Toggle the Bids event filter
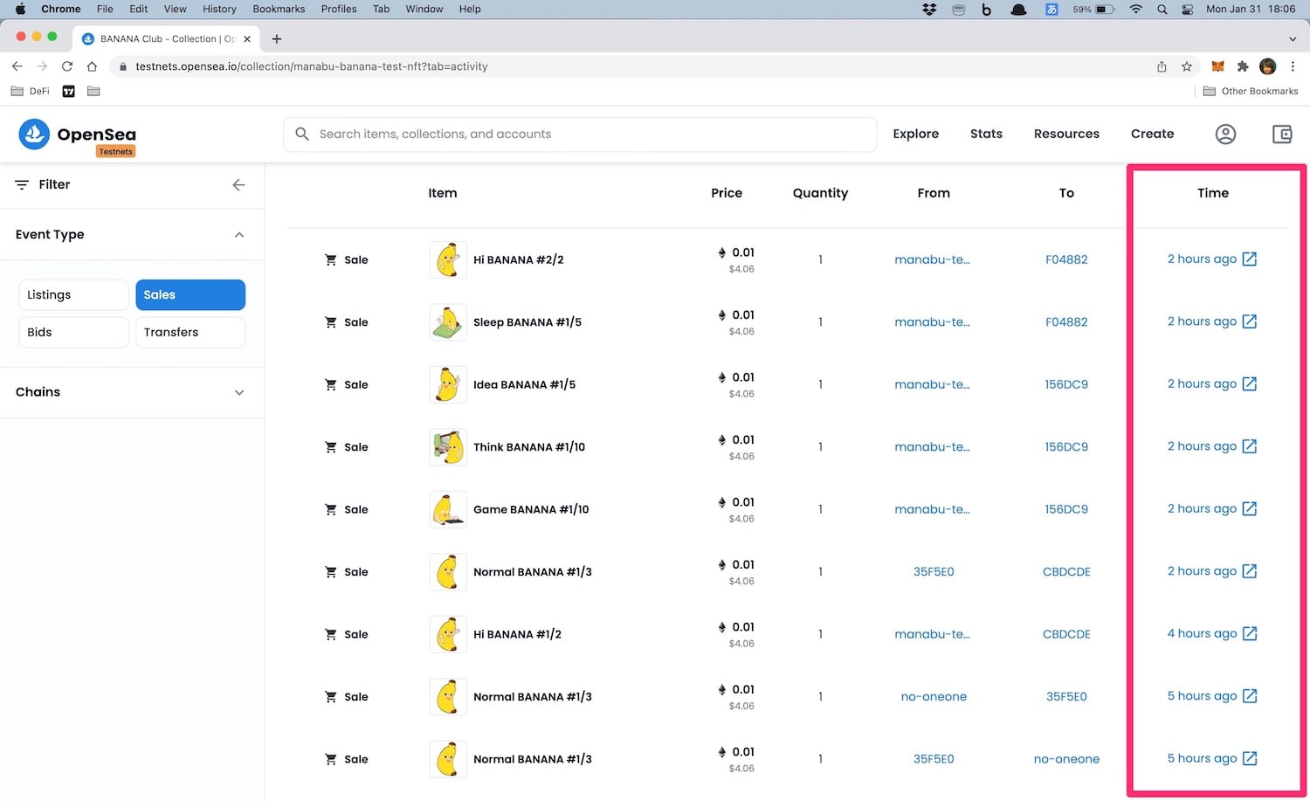The width and height of the screenshot is (1310, 801). [73, 332]
